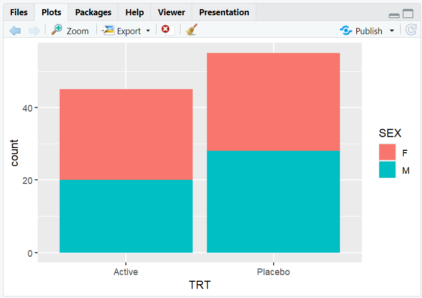Maximize the Plots pane
Screen dimensions: 422x298
pos(408,14)
